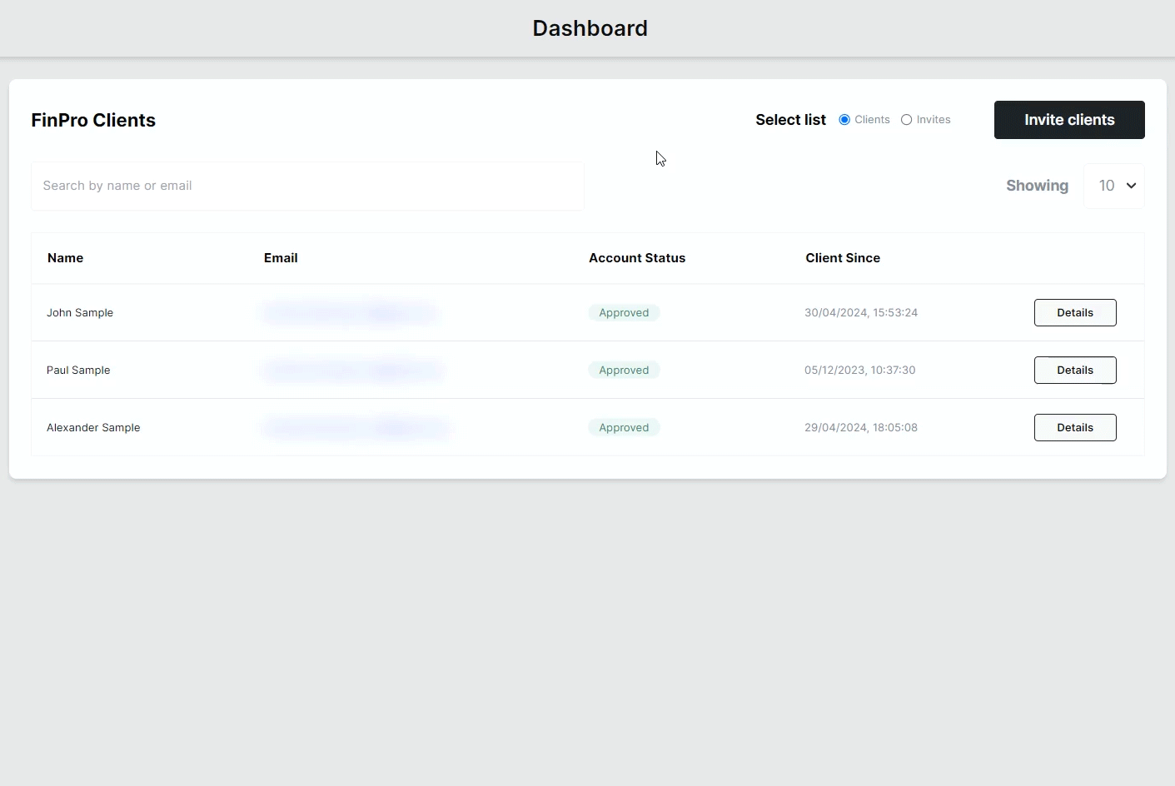Click the Email column header

pos(281,258)
